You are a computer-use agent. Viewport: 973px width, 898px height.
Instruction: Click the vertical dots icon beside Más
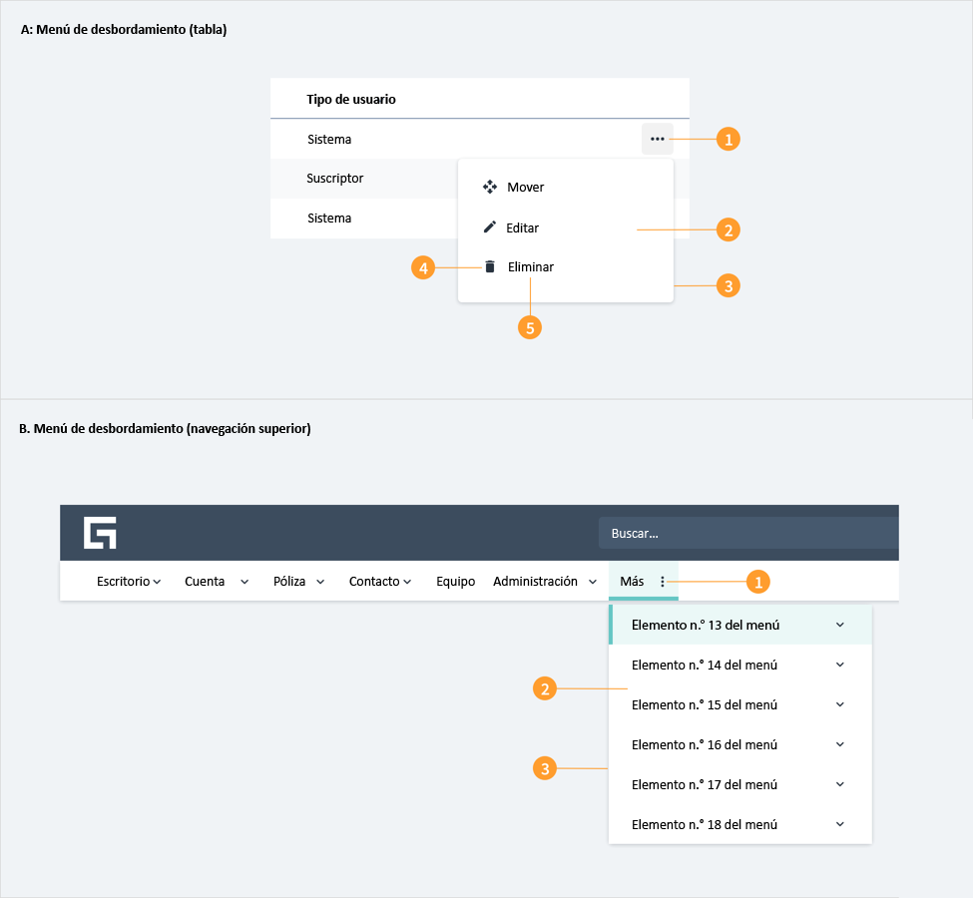663,582
